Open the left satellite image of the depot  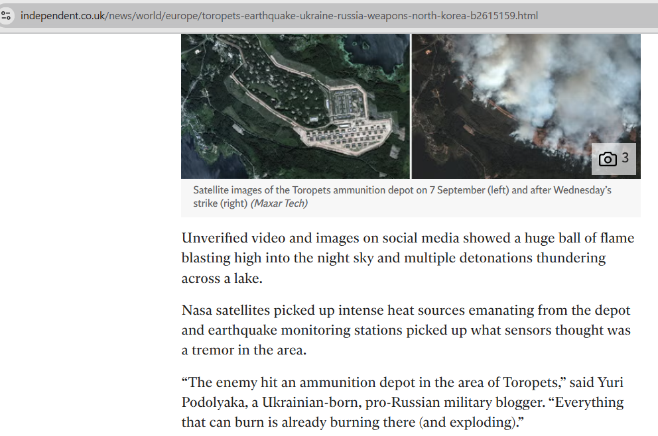pos(295,106)
